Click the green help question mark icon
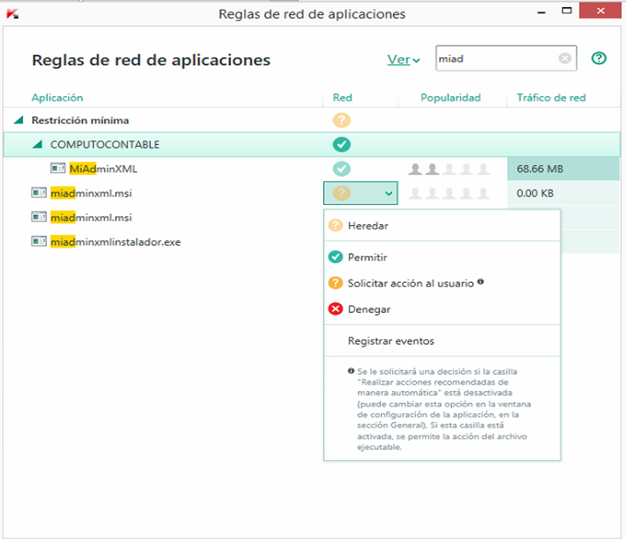The width and height of the screenshot is (626, 539). tap(599, 59)
